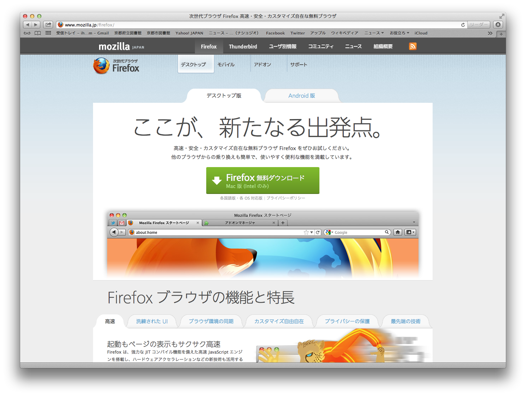Open Facebook bookmark
526x396 pixels.
(x=275, y=33)
